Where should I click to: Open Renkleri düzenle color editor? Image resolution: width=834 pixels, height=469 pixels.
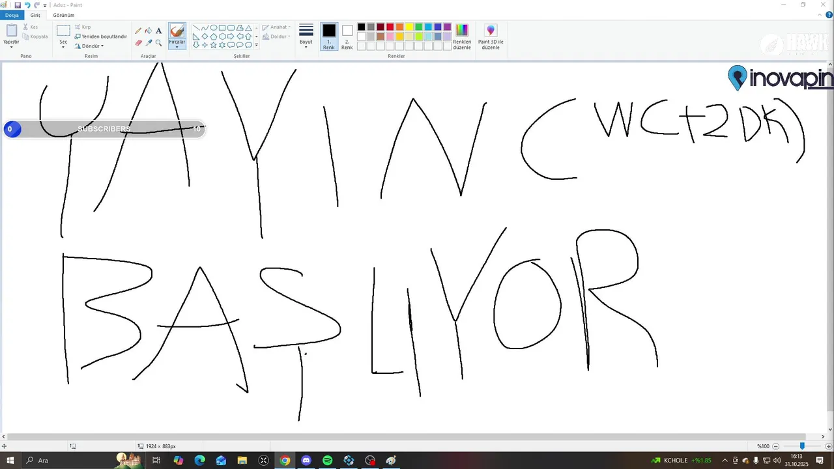pyautogui.click(x=462, y=36)
